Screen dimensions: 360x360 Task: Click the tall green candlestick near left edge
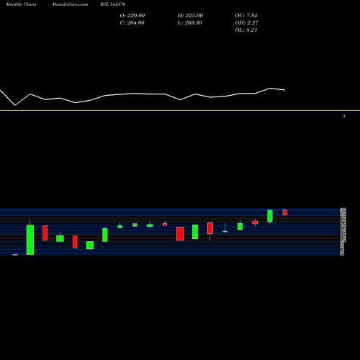(30, 239)
